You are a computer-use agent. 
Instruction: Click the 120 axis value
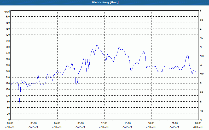point(8,95)
